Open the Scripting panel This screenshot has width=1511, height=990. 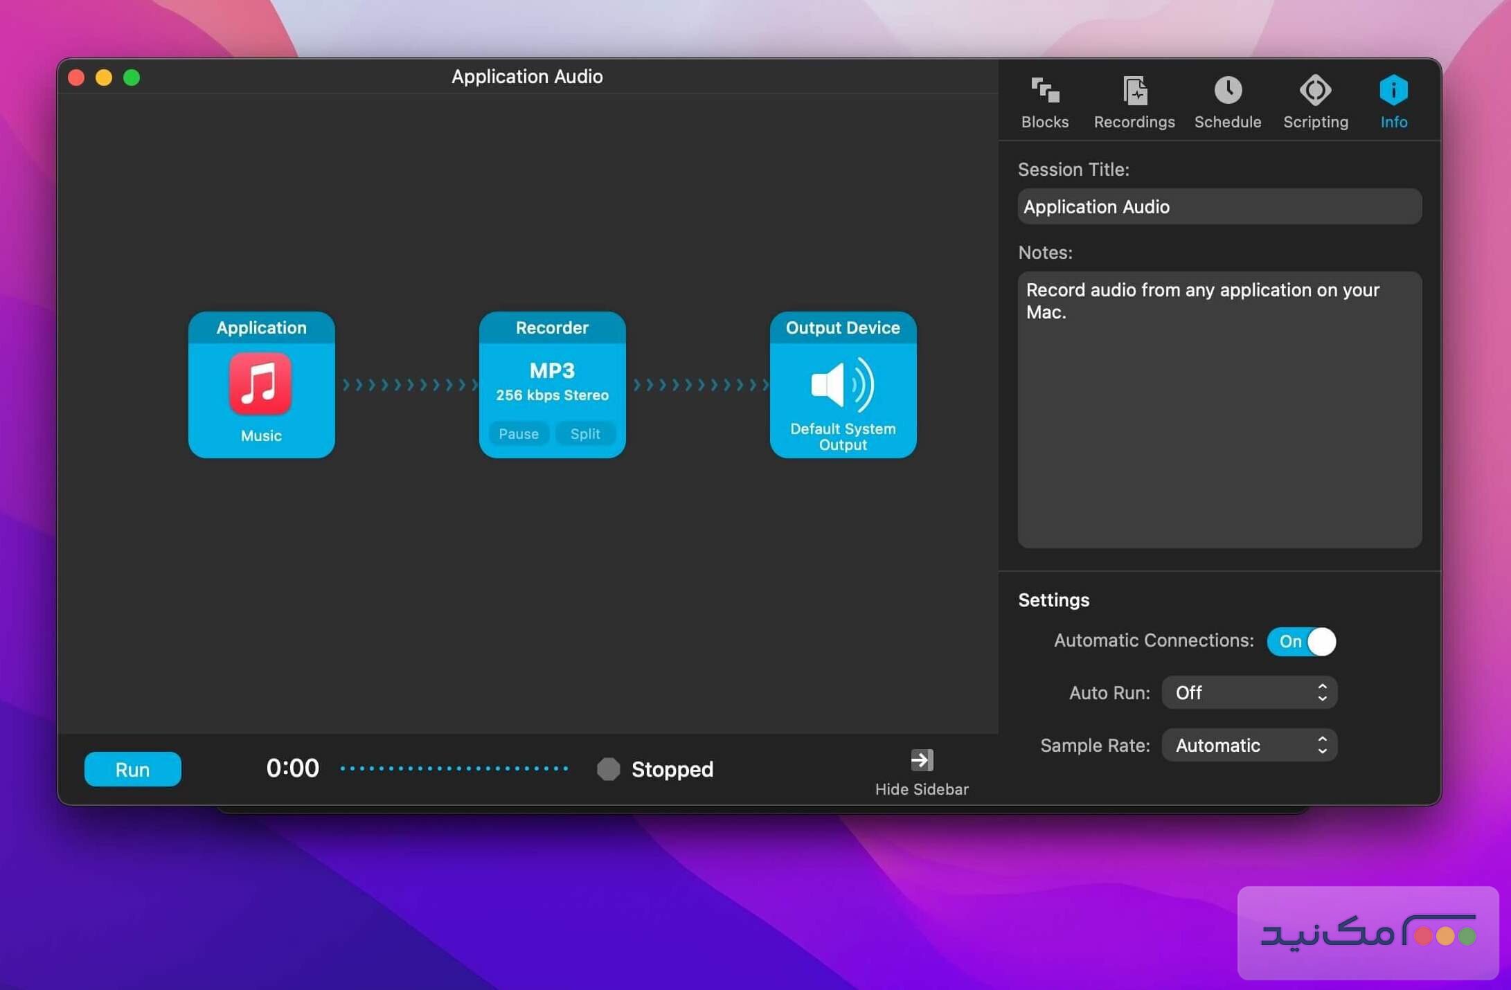tap(1315, 100)
